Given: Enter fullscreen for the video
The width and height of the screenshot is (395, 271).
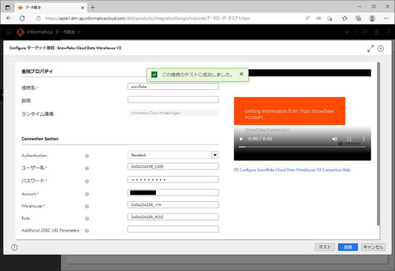Looking at the screenshot, I should (x=349, y=139).
